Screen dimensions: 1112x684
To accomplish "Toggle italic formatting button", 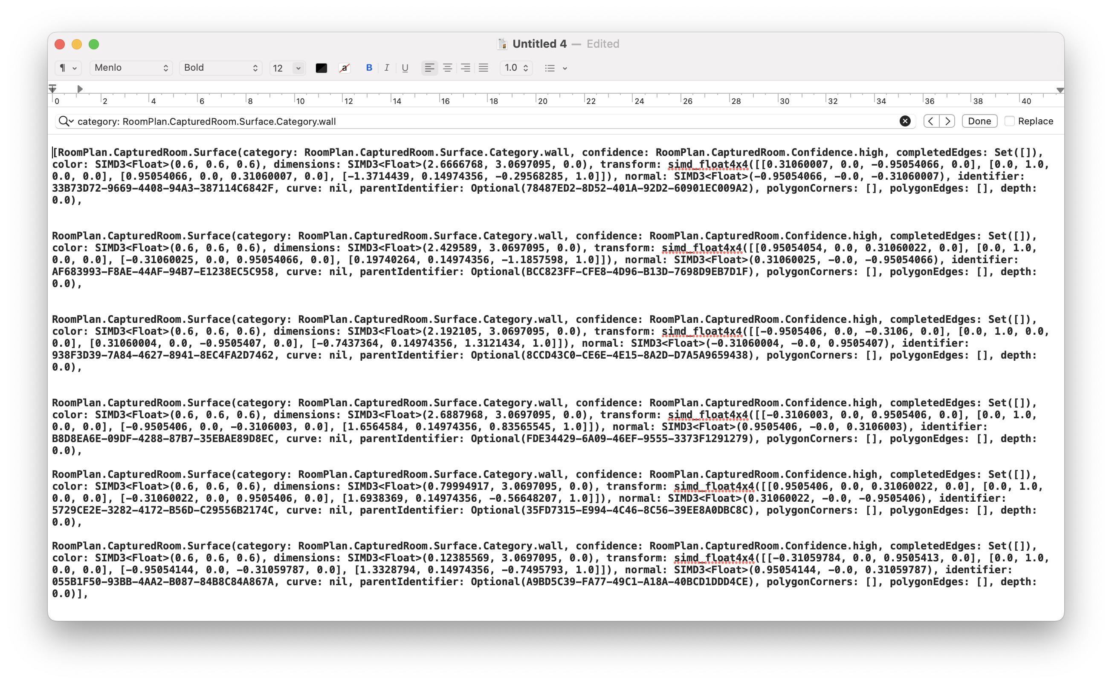I will click(x=387, y=68).
